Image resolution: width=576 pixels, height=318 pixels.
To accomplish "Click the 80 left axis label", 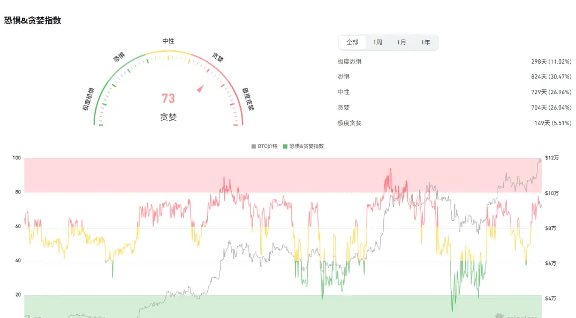I will coord(18,192).
